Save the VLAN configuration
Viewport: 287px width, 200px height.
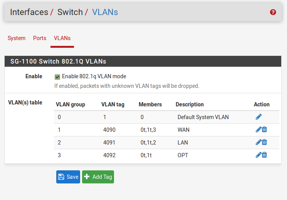68,177
